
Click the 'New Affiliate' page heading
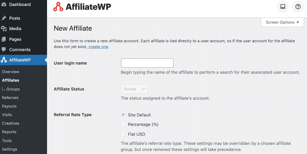(73, 28)
